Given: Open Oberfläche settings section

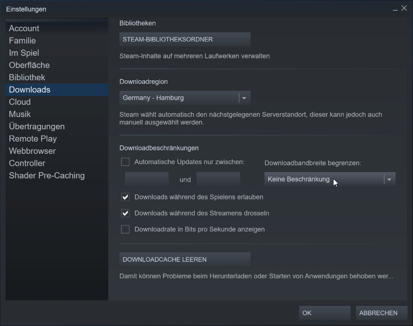Looking at the screenshot, I should (57, 65).
